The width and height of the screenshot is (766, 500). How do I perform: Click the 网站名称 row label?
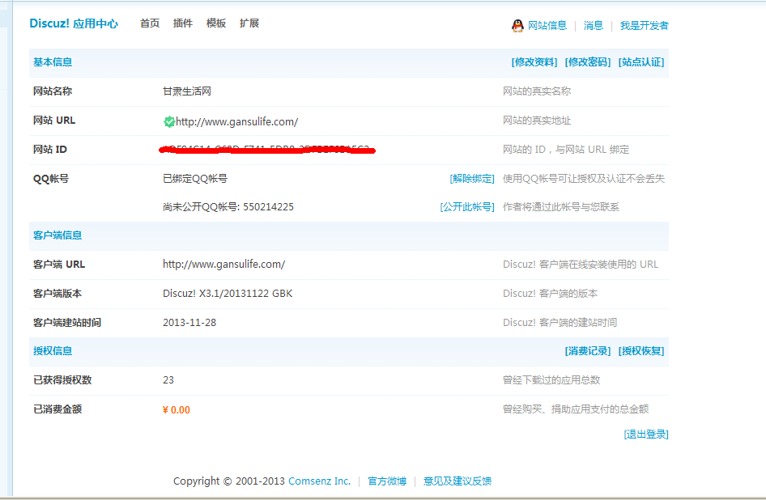click(x=53, y=91)
